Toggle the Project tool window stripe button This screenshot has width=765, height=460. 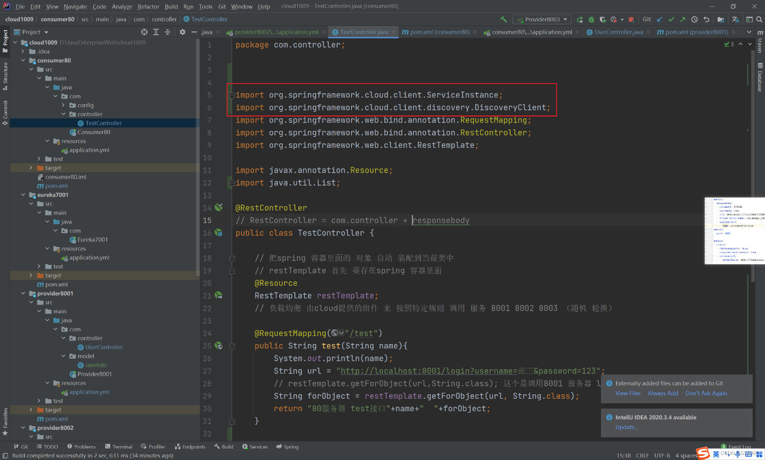5,41
